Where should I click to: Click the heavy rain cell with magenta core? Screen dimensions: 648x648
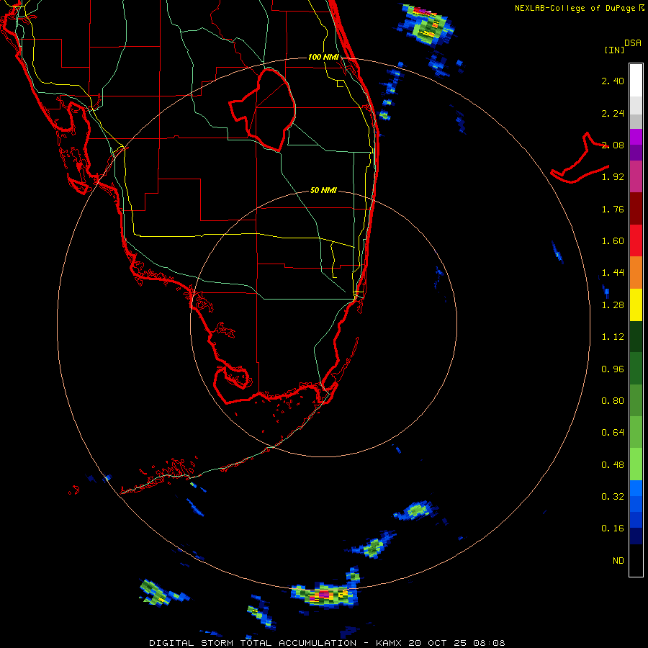pos(325,594)
